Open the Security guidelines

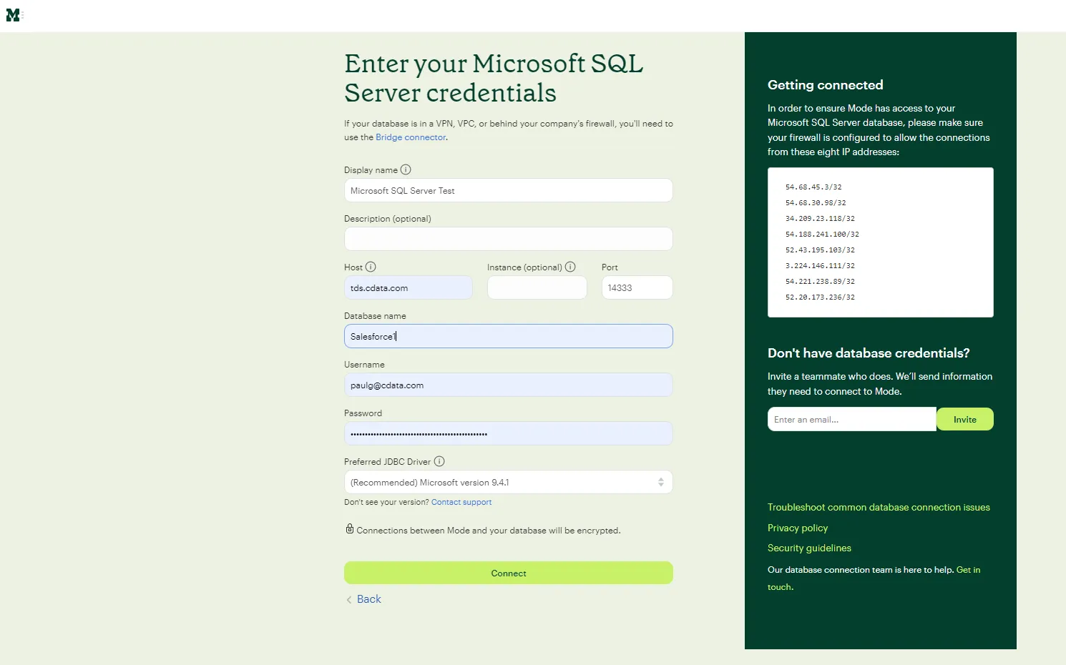809,548
